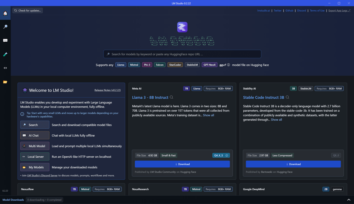
Task: Click Export App Logs link
Action: tap(340, 11)
